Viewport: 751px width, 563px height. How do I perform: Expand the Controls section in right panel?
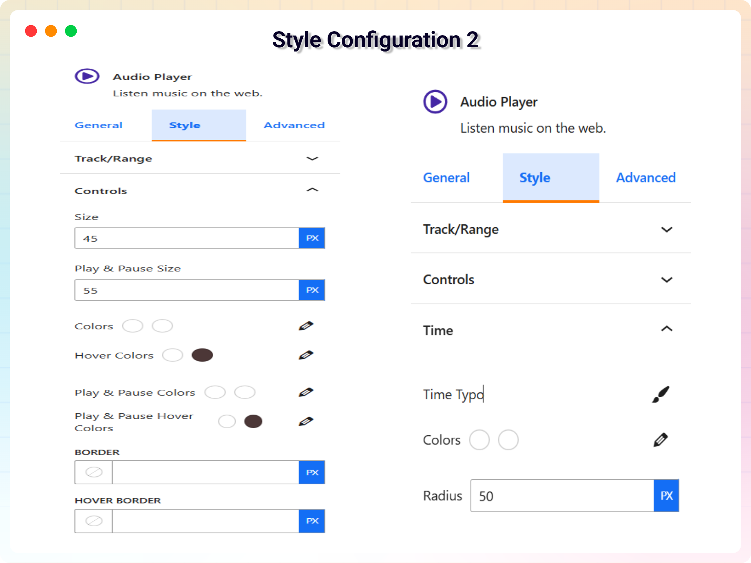pos(666,280)
